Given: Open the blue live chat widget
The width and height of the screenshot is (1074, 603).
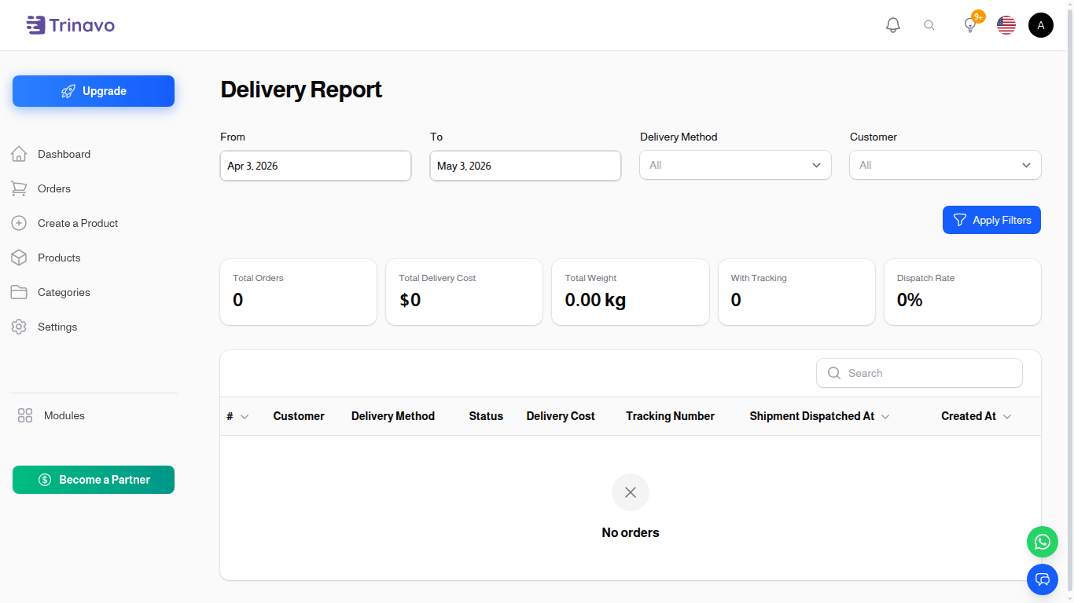Looking at the screenshot, I should point(1043,579).
